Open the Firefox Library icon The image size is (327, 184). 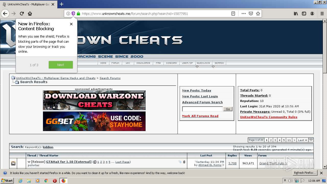(296, 14)
